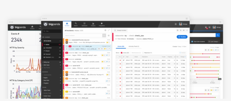Image resolution: width=231 pixels, height=101 pixels.
Task: Open the Dashboard tab in the top navigation
Action: click(85, 24)
